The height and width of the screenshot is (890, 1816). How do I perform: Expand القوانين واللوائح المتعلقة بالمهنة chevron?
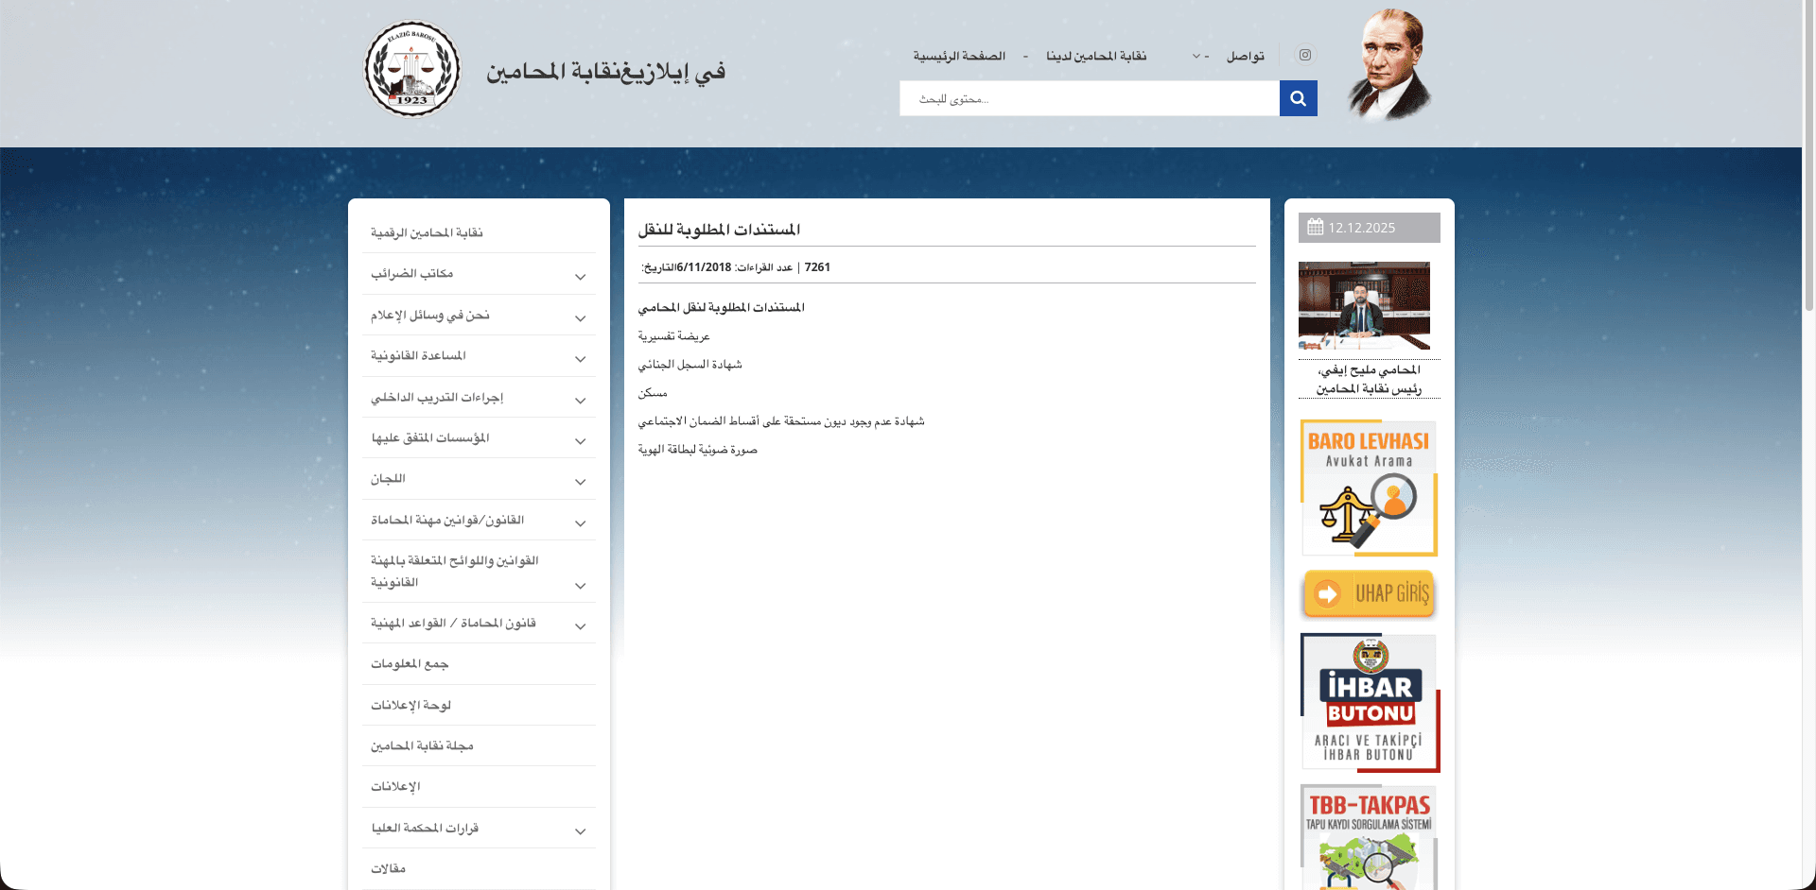point(581,586)
